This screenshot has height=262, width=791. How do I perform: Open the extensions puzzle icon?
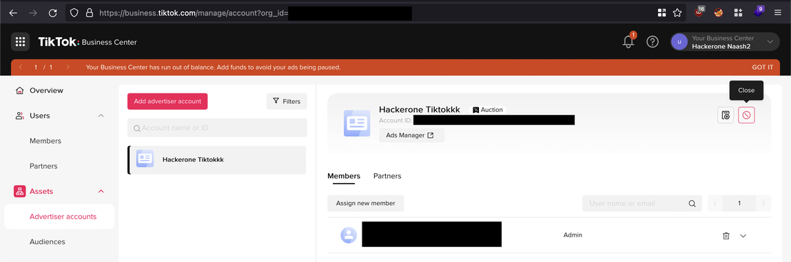[x=738, y=13]
